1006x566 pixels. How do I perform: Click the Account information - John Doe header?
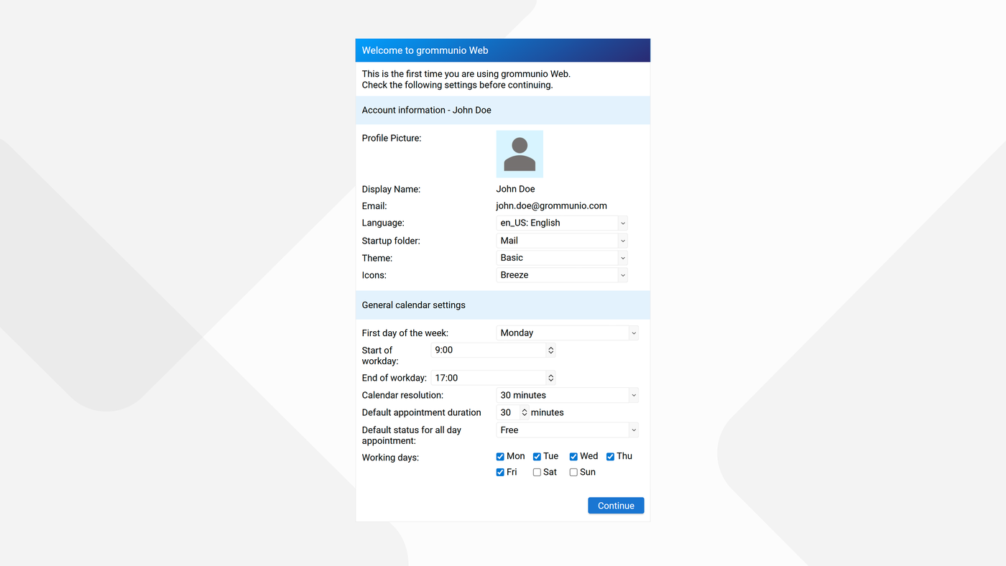503,110
